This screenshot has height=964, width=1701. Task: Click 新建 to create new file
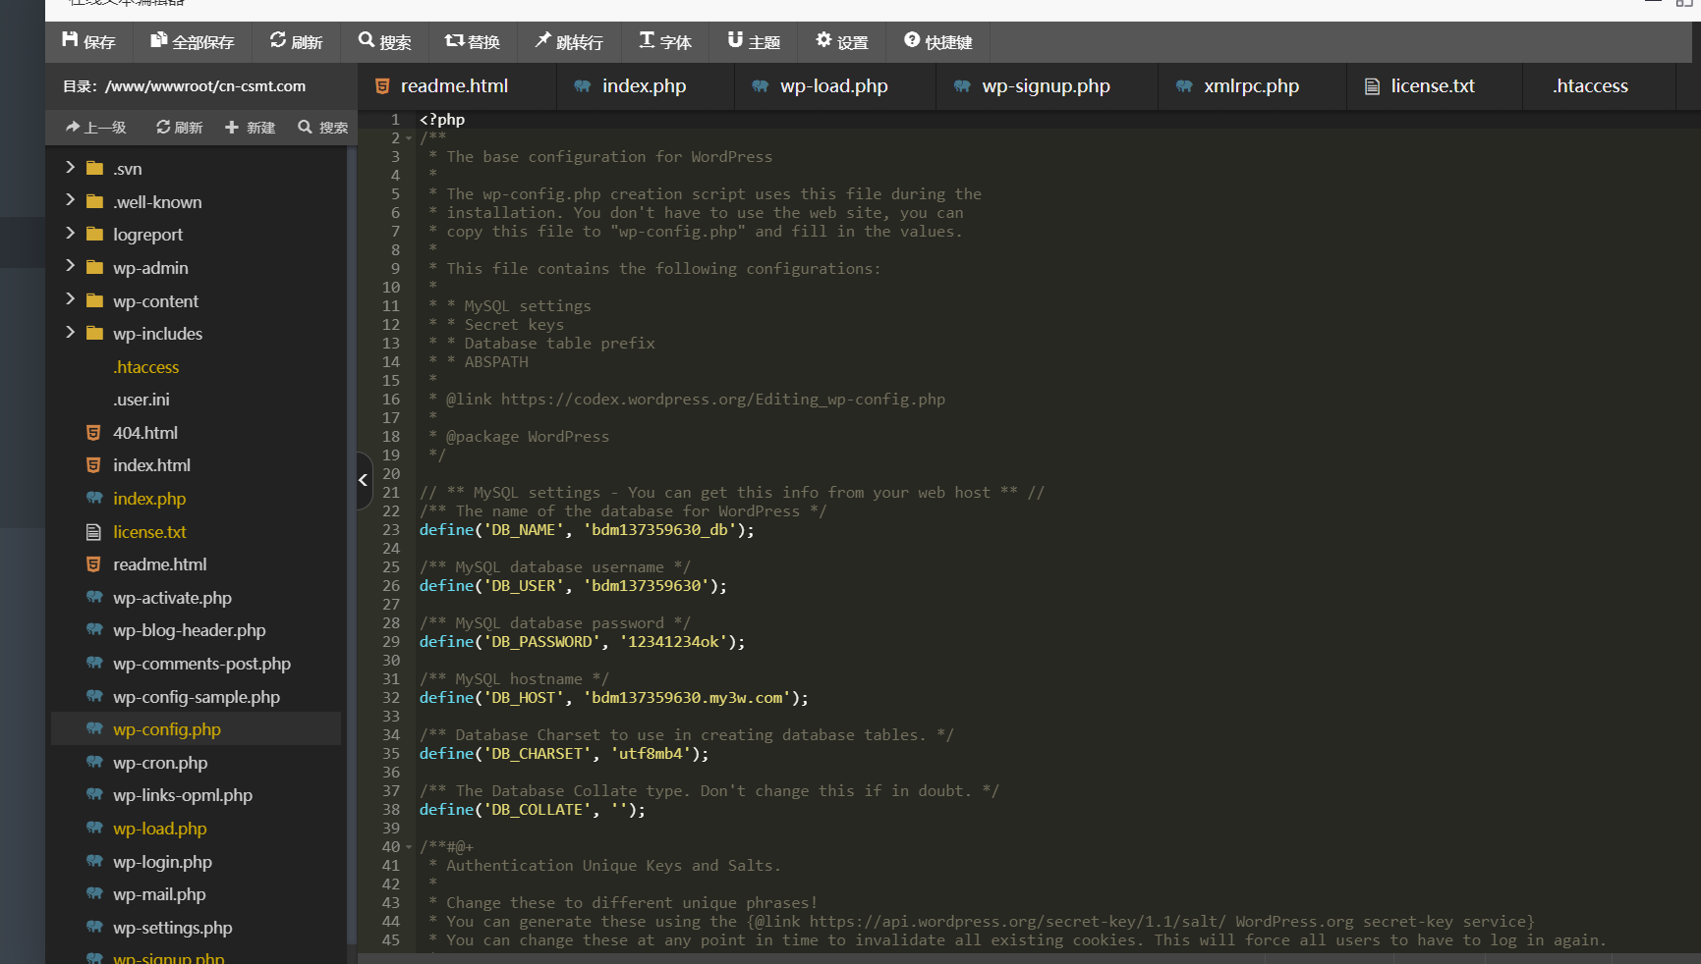250,128
